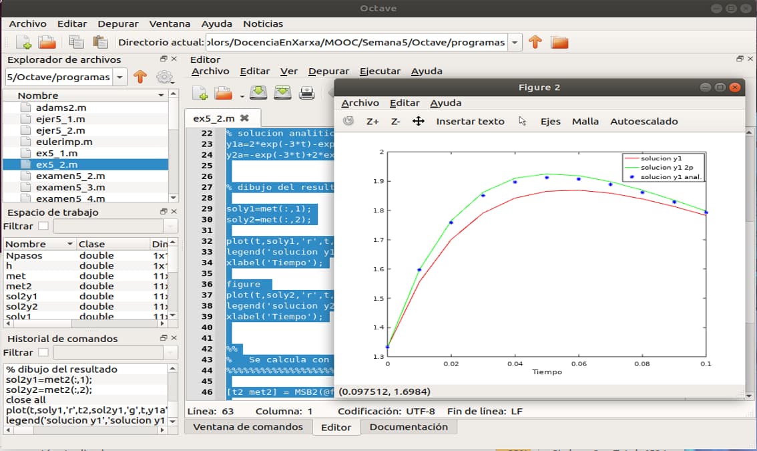The height and width of the screenshot is (451, 757).
Task: Enable the workspace Filtrar checkbox
Action: point(43,227)
